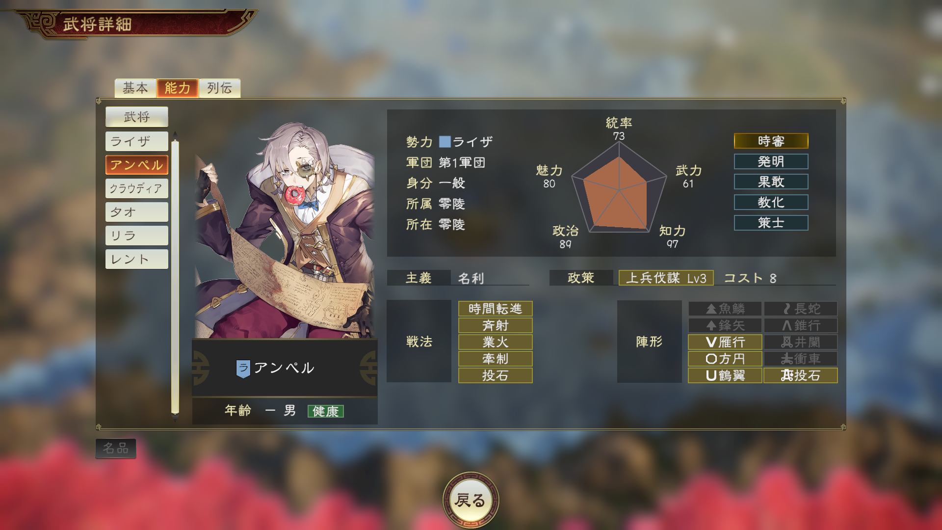Click the blue ライザ faction color square
The height and width of the screenshot is (530, 942).
(445, 142)
